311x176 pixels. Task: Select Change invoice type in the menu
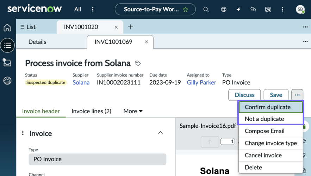click(x=271, y=143)
